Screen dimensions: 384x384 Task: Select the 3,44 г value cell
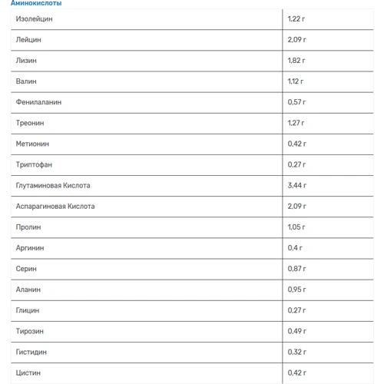click(328, 186)
